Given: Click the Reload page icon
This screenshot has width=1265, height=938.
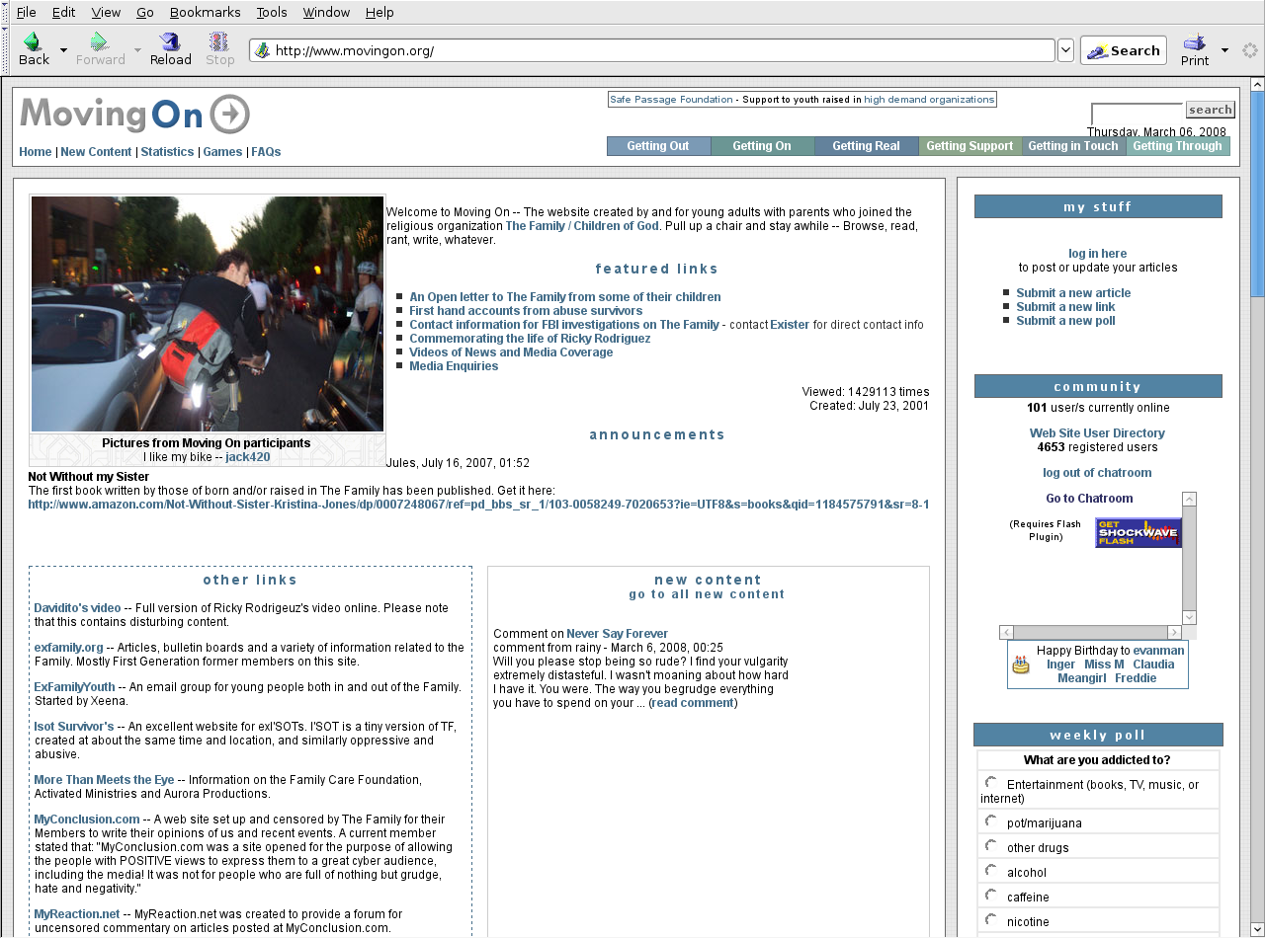Looking at the screenshot, I should 170,42.
